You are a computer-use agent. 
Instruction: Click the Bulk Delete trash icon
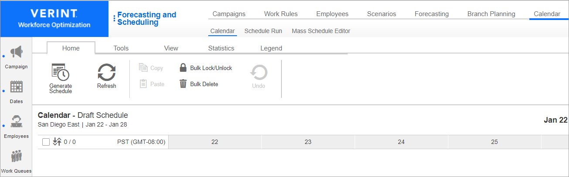(183, 84)
